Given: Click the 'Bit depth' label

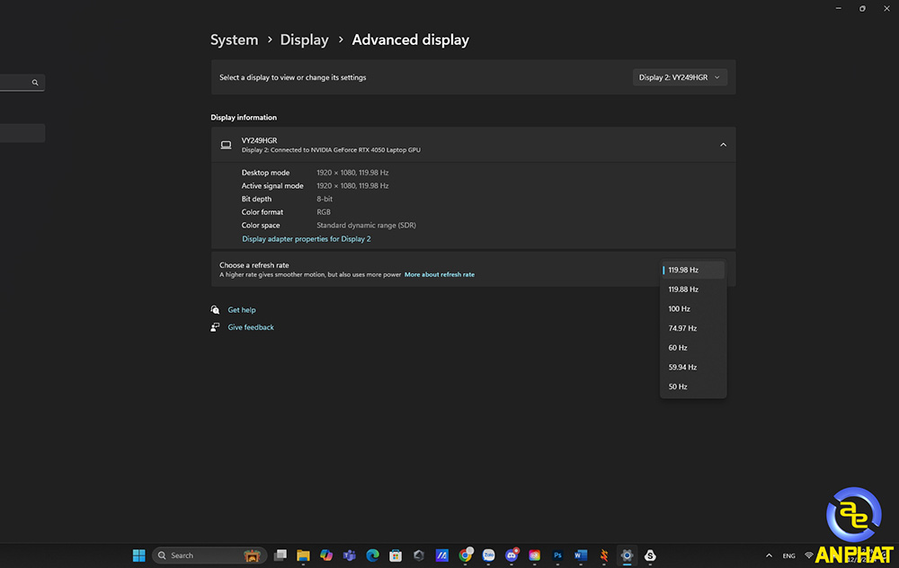Looking at the screenshot, I should (x=256, y=199).
